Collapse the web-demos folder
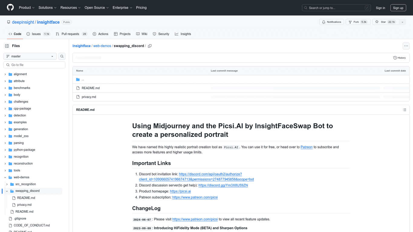 (5, 177)
